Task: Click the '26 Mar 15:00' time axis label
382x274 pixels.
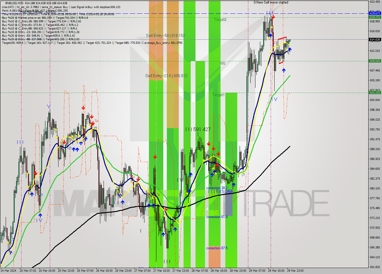Action: 105,271
